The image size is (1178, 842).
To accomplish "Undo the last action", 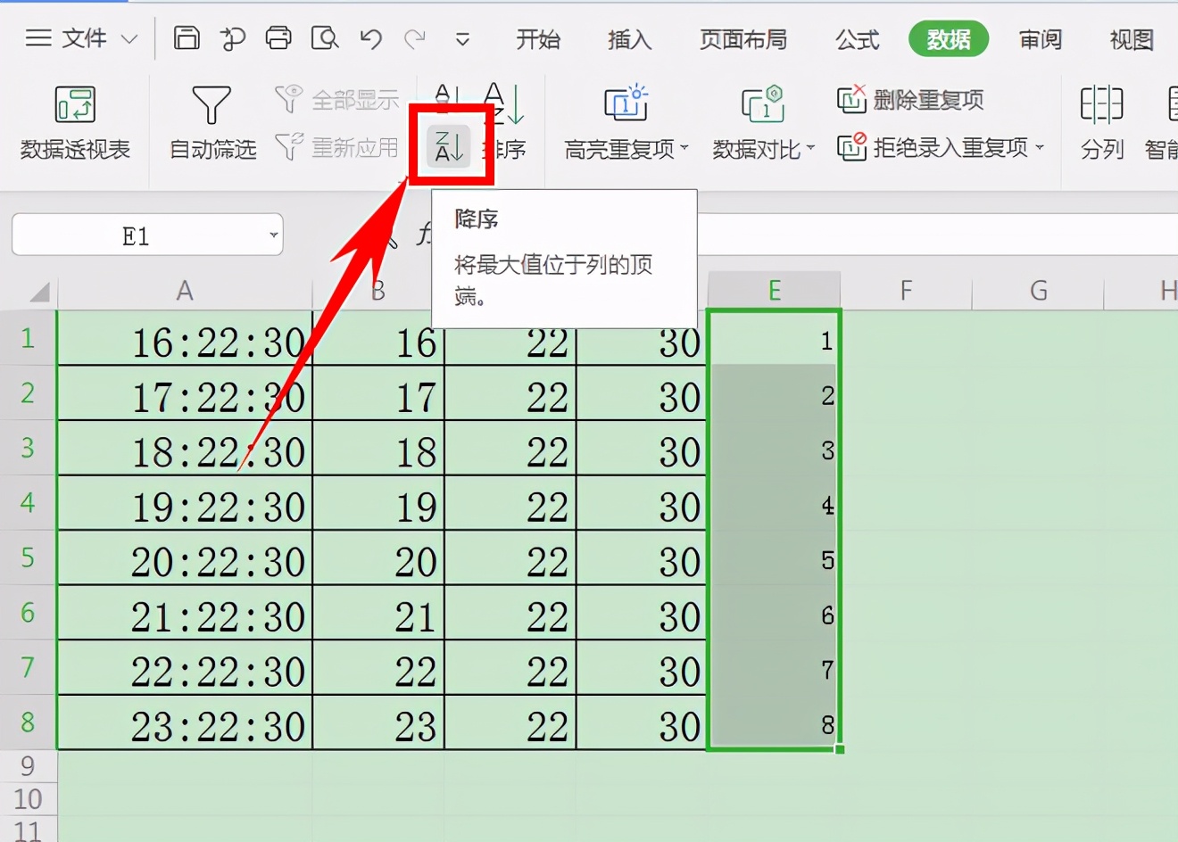I will pyautogui.click(x=370, y=38).
